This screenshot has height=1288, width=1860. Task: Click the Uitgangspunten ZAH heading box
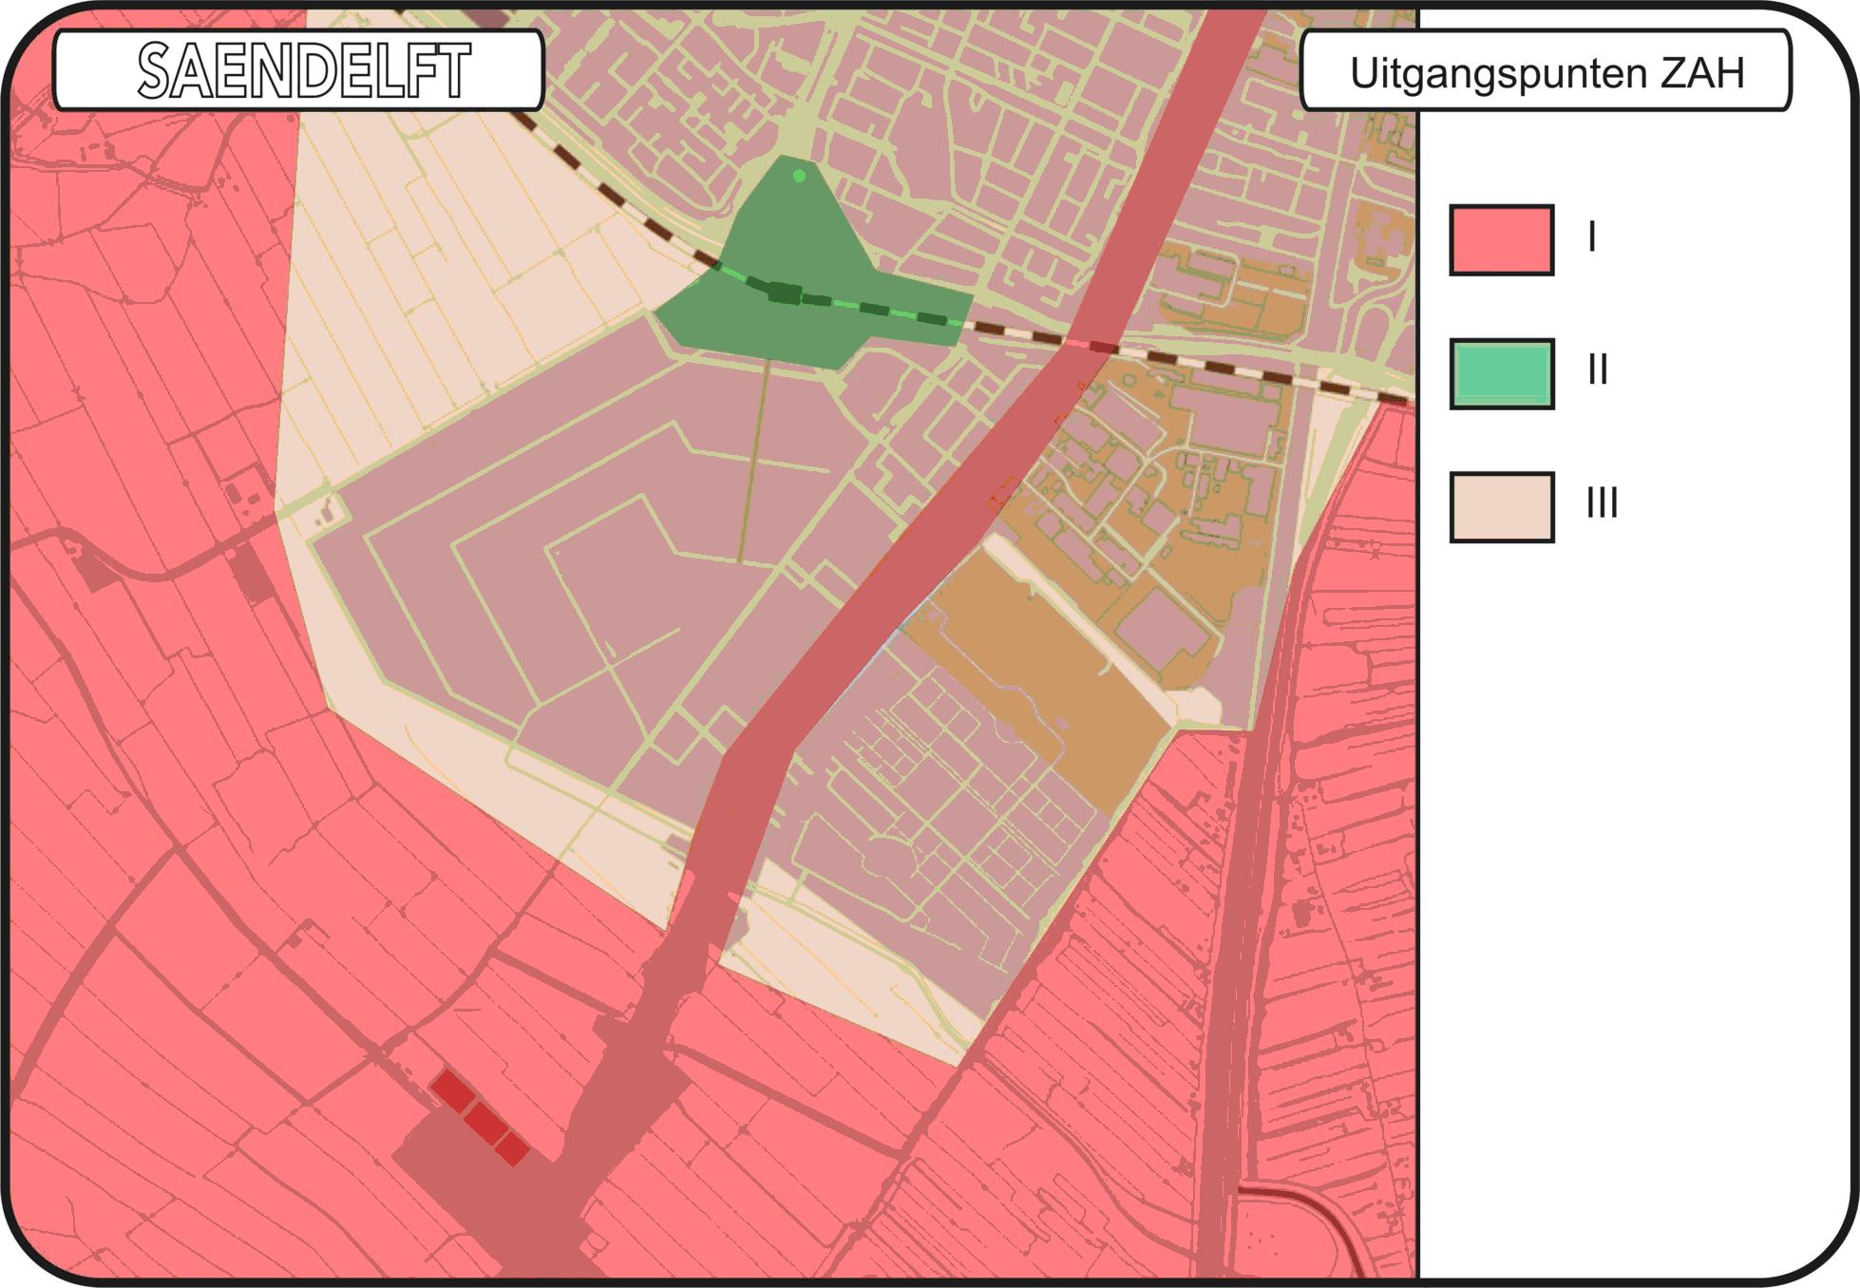click(x=1546, y=70)
